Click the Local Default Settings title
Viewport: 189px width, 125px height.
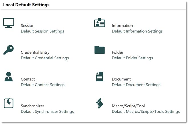tap(26, 5)
